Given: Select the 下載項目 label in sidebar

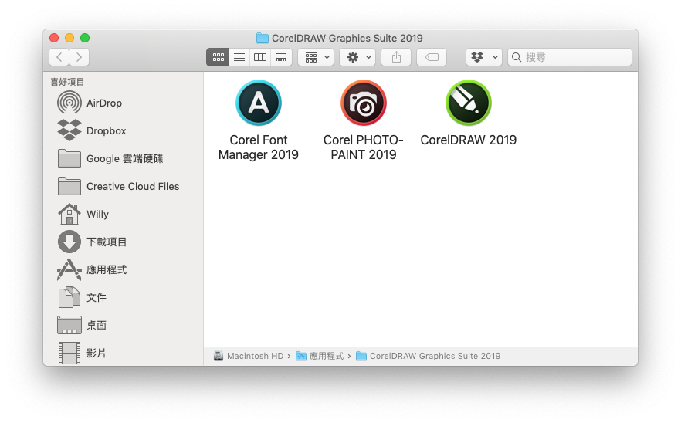Looking at the screenshot, I should 107,242.
